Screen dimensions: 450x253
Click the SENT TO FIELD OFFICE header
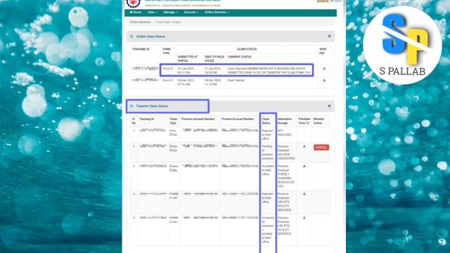(x=214, y=59)
